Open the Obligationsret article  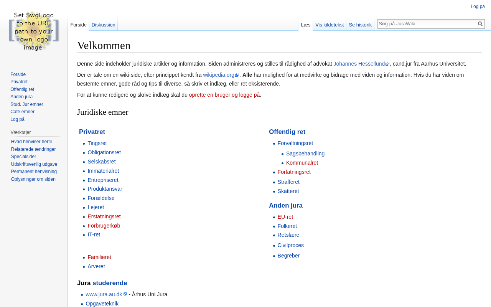click(x=104, y=152)
